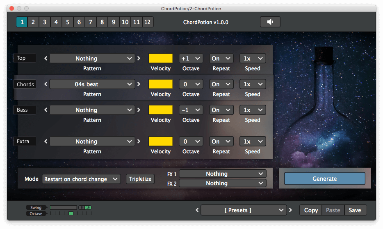Switch to pattern slot 11

click(137, 22)
